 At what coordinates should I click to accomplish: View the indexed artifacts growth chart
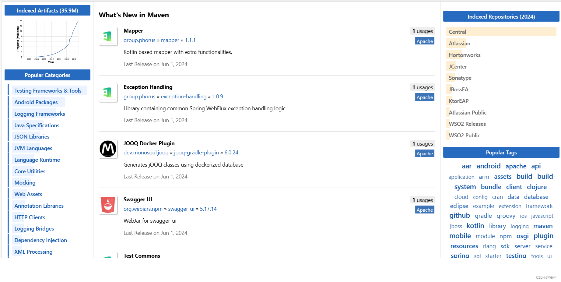[x=47, y=41]
